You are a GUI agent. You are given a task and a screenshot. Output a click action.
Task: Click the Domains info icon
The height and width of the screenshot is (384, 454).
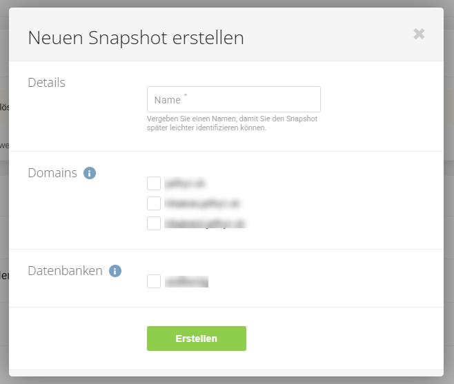(90, 173)
